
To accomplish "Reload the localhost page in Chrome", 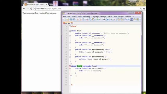I will tap(31, 9).
